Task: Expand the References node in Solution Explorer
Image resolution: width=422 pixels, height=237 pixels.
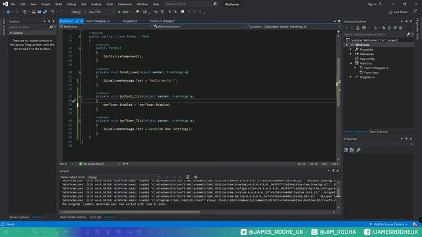Action: click(351, 54)
